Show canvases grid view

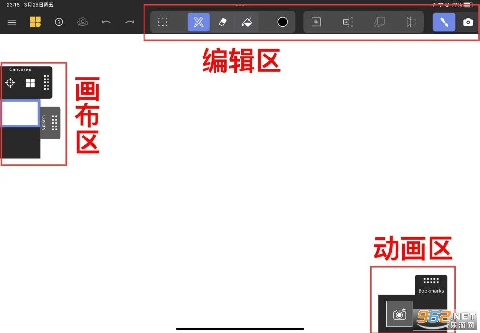[x=30, y=83]
